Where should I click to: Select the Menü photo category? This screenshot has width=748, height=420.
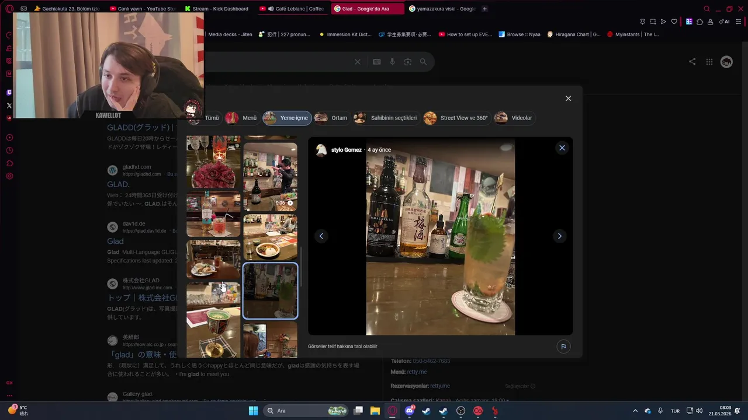click(241, 118)
